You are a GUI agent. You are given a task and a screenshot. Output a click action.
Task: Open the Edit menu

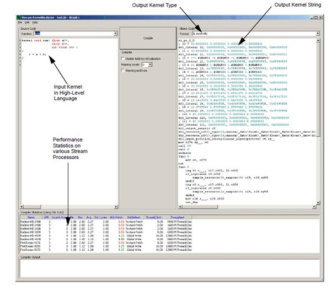27,23
